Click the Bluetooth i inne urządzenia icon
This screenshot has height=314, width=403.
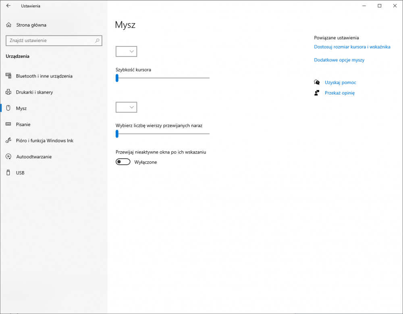tap(8, 76)
